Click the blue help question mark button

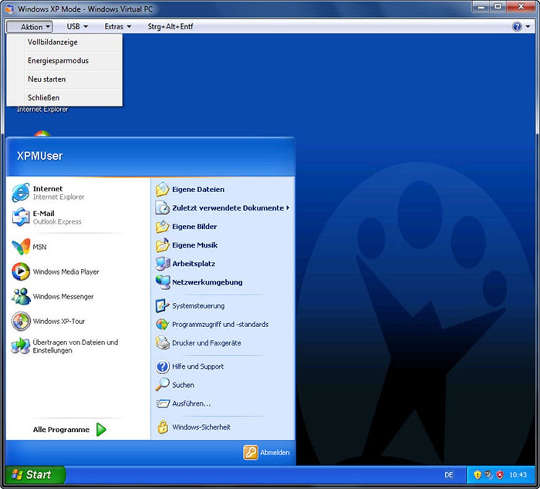tap(517, 26)
